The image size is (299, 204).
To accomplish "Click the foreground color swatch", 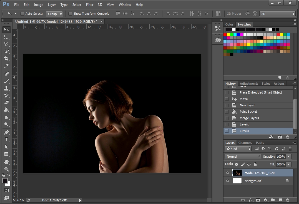I will click(x=5, y=181).
